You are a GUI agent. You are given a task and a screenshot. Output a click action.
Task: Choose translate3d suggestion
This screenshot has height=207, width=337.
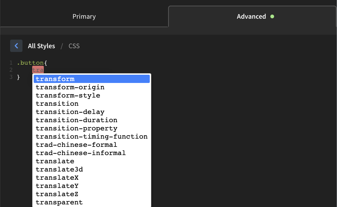point(92,169)
